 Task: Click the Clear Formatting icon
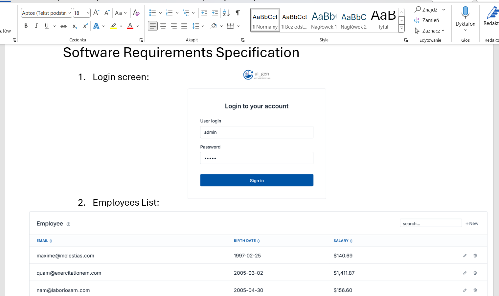[x=136, y=13]
